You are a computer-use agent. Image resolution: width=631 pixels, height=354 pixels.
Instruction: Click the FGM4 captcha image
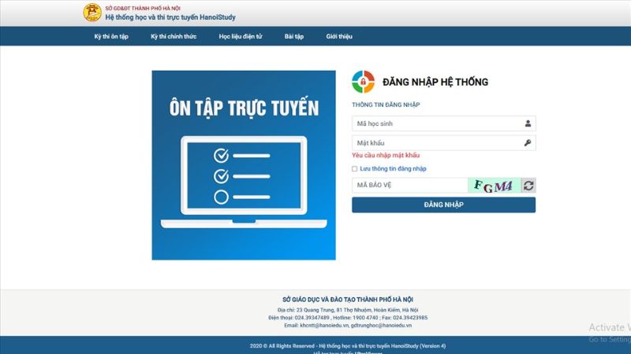495,186
